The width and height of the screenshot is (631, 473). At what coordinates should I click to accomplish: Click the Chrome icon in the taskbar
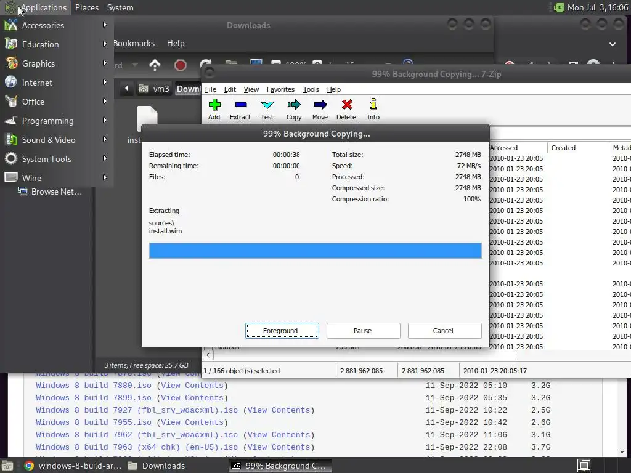click(28, 466)
